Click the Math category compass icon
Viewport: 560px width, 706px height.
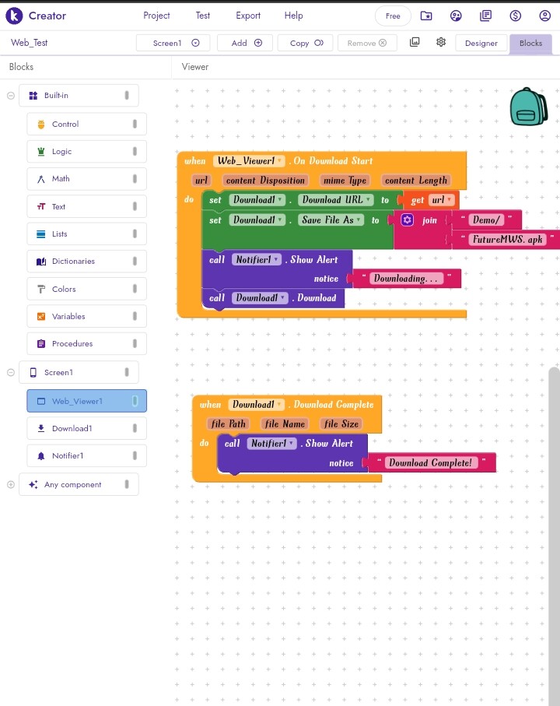41,179
